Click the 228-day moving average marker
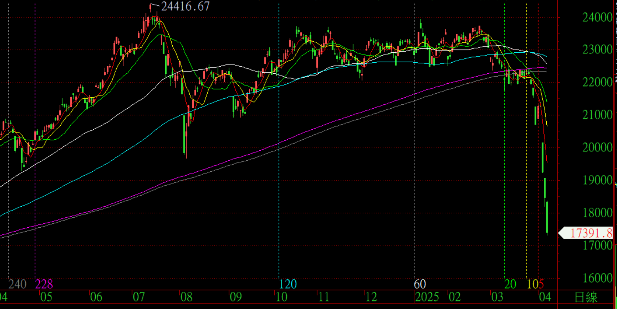Screen dimensions: 617x309 tap(44, 284)
